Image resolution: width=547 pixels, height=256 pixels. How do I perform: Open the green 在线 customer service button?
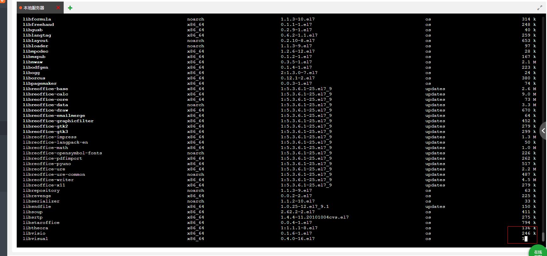(x=538, y=251)
